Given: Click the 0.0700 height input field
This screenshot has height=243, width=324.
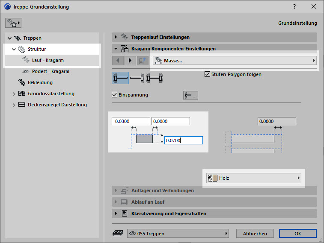Looking at the screenshot, I should click(183, 140).
